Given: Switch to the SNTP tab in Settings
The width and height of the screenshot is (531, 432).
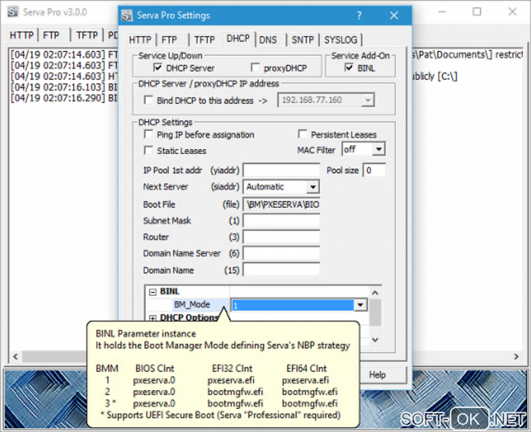Looking at the screenshot, I should pyautogui.click(x=303, y=40).
